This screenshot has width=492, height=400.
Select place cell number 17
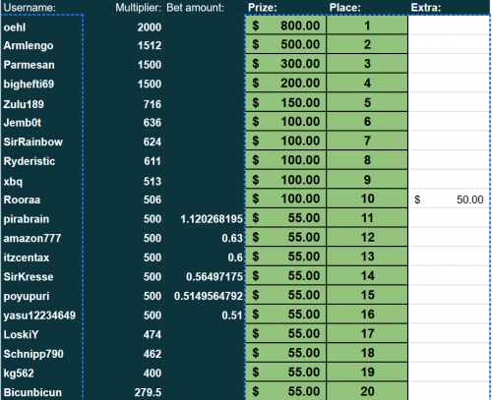pyautogui.click(x=367, y=333)
